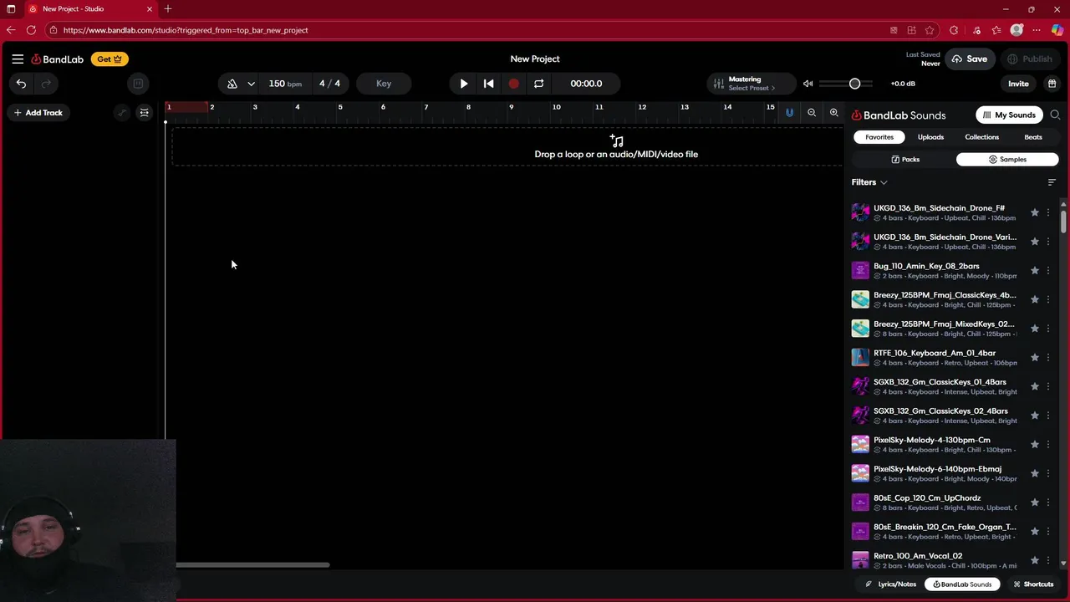This screenshot has height=602, width=1070.
Task: Toggle snap to grid magnet
Action: 789,113
